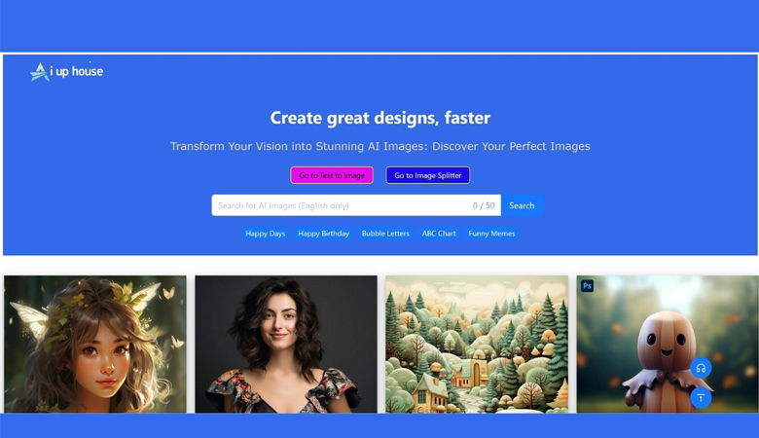Pick the Funny Memes tag
The image size is (759, 438).
(491, 234)
